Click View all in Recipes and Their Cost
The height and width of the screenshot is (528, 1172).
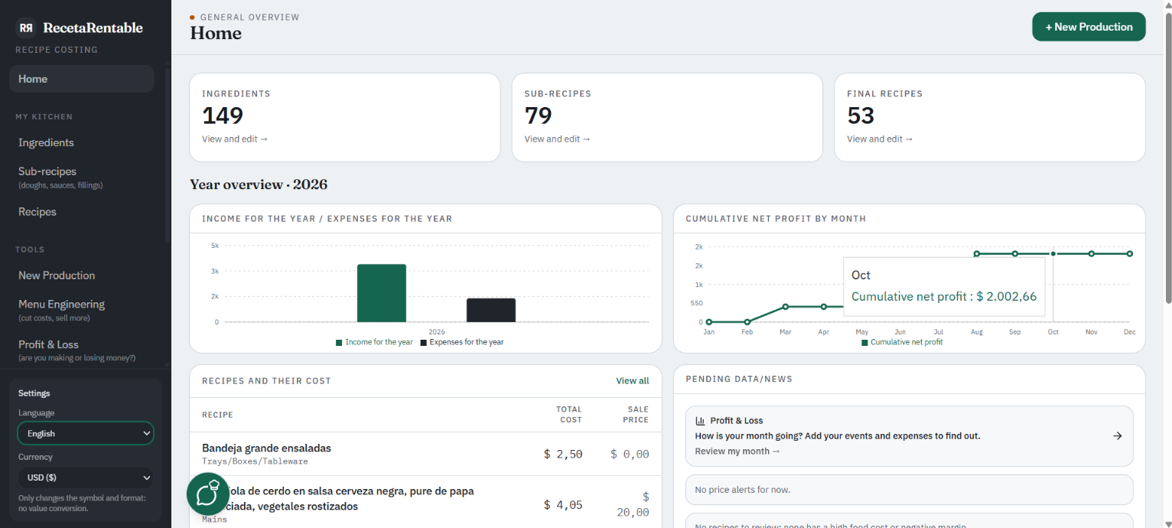point(633,381)
